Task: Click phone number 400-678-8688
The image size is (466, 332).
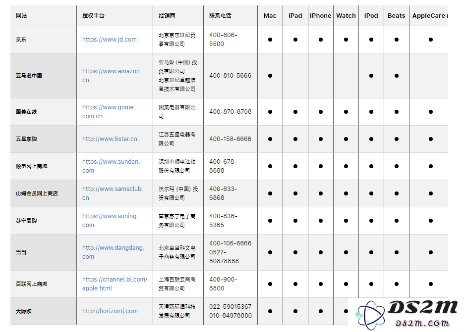Action: coord(223,166)
